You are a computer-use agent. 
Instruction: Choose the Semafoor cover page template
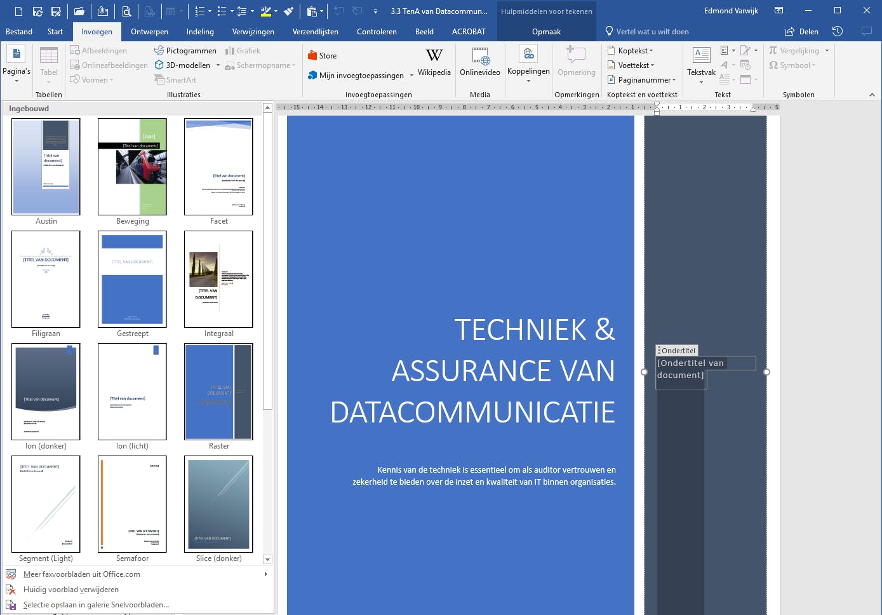132,504
